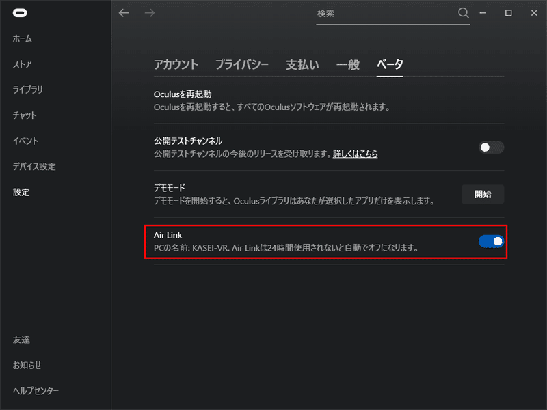Open ホーム from the sidebar
The height and width of the screenshot is (410, 547).
23,38
